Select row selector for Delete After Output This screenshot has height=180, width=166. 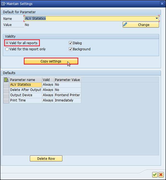point(6,90)
